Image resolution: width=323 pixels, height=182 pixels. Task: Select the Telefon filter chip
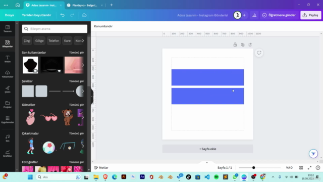pos(54,40)
